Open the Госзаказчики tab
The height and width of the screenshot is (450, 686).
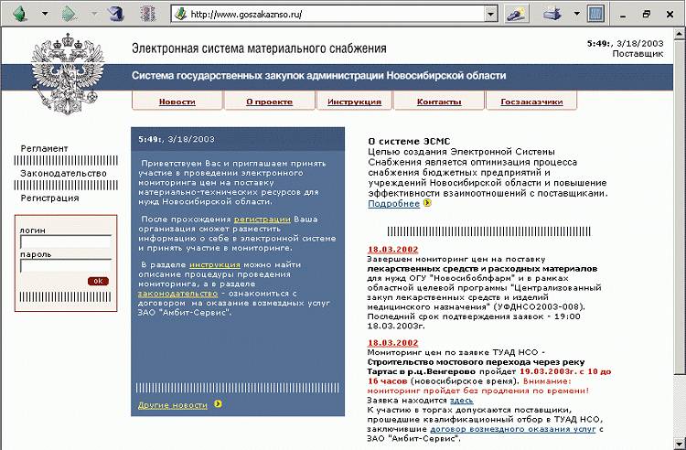531,102
